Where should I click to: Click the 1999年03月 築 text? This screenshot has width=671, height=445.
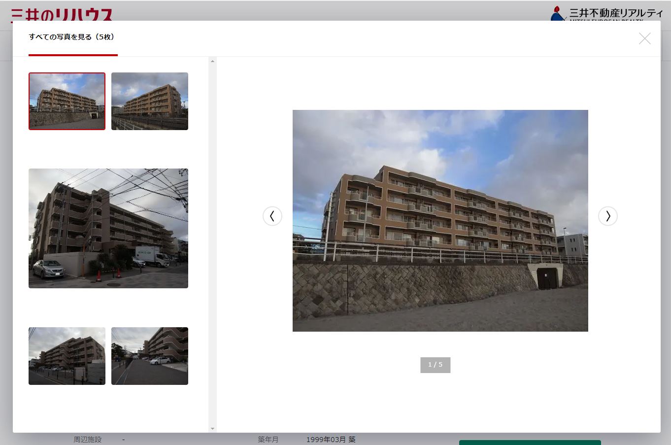coord(331,440)
